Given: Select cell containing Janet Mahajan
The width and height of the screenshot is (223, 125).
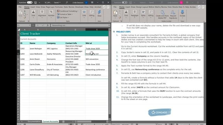Looking at the screenshot, I should pos(38,47).
